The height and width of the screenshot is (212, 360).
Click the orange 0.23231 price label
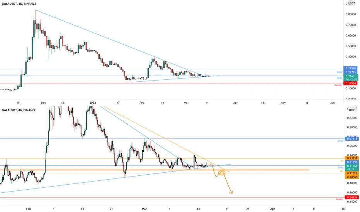click(352, 158)
